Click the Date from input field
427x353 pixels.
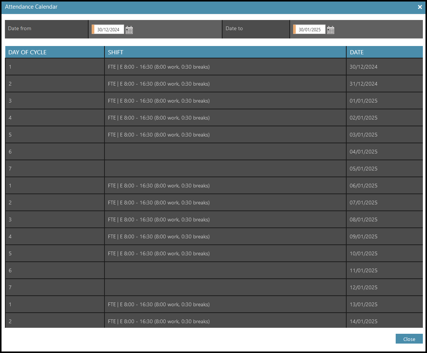pos(109,30)
